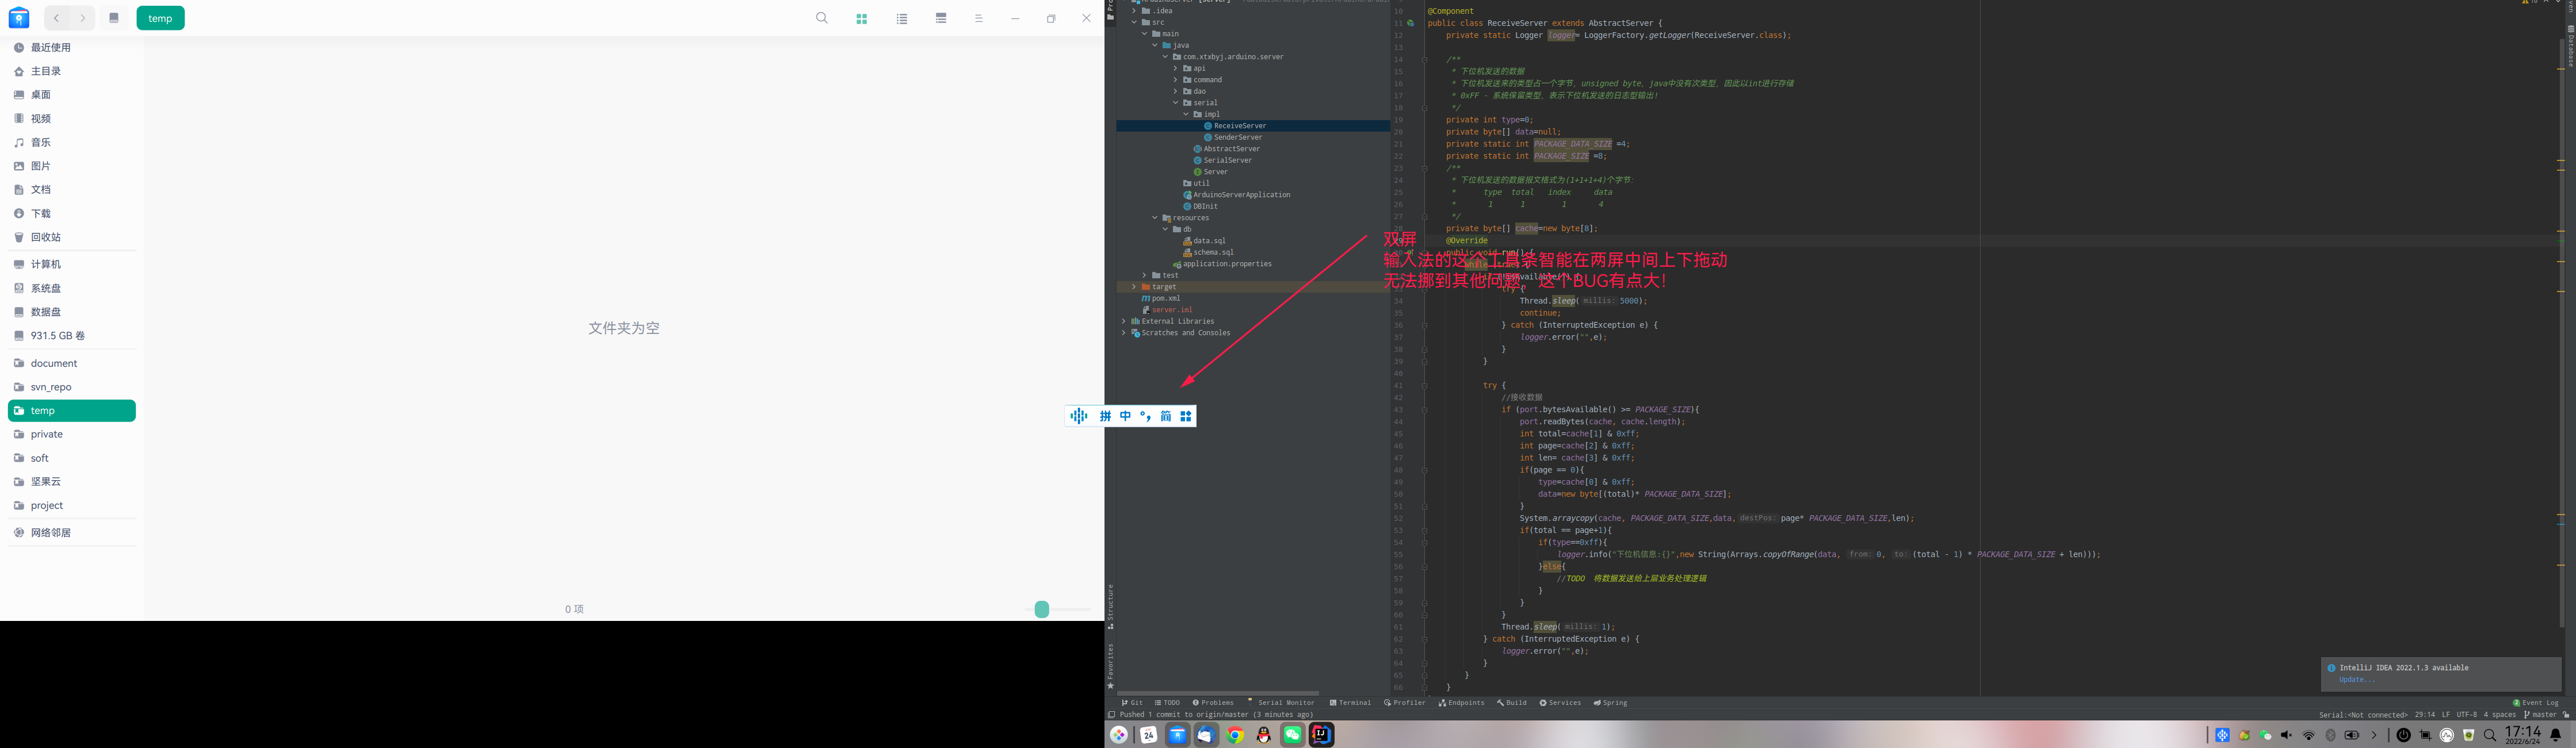
Task: Open WeChat from the dock
Action: (x=1293, y=735)
